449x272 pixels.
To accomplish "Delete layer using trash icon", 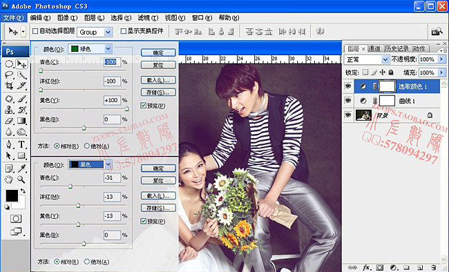I will point(433,267).
